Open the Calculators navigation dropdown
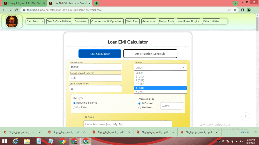This screenshot has height=145, width=259. tap(35, 21)
